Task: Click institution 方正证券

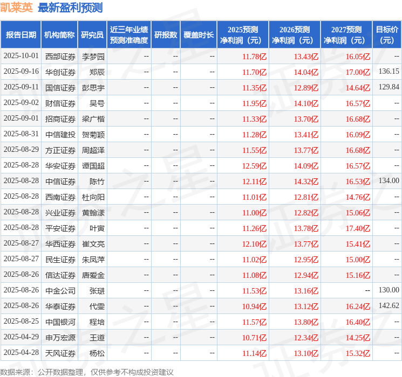Action: click(x=60, y=150)
